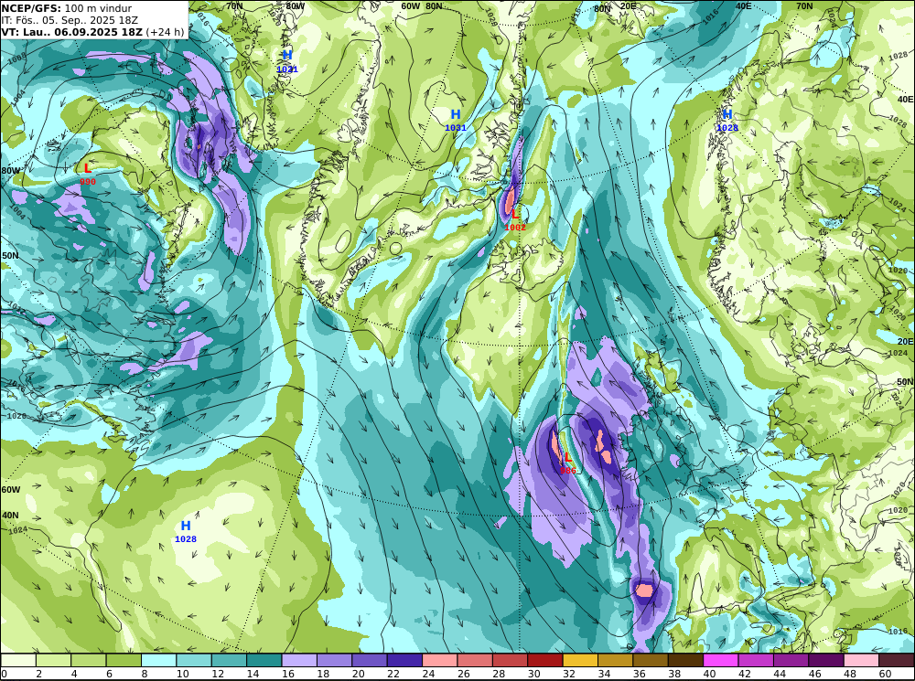
Task: Select the green 4–6 legend swatch
Action: [x=89, y=660]
